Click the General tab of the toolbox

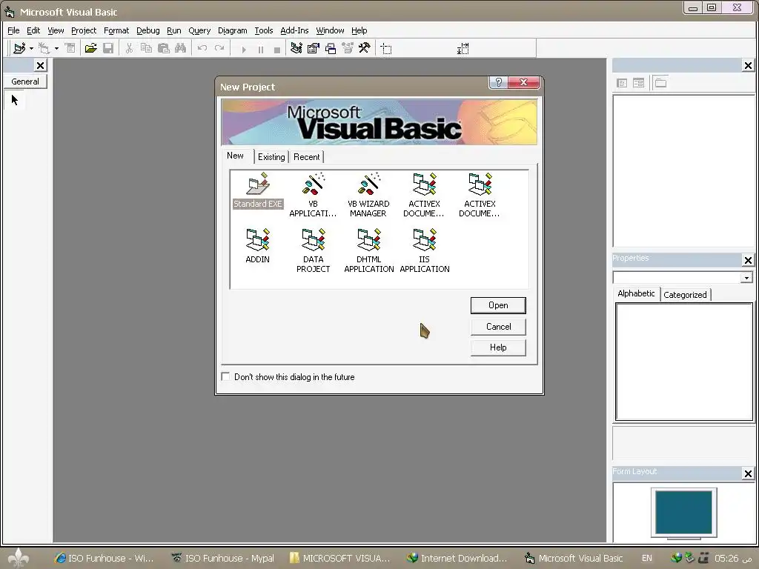coord(25,81)
